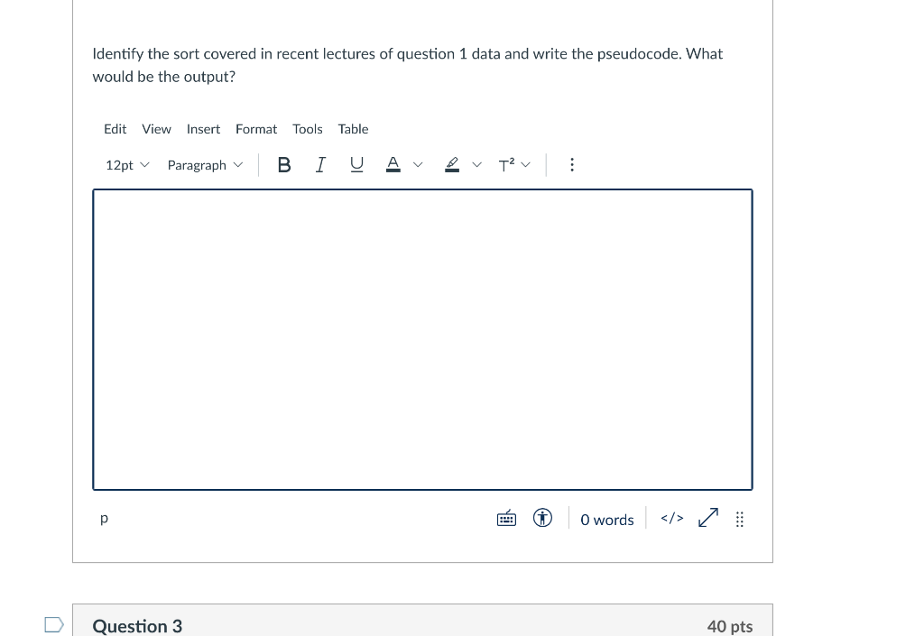The height and width of the screenshot is (636, 924).
Task: Expand editor to fullscreen
Action: [x=707, y=518]
